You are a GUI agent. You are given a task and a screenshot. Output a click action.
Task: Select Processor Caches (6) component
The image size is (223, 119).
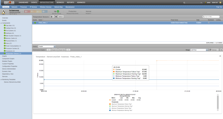tap(12, 48)
